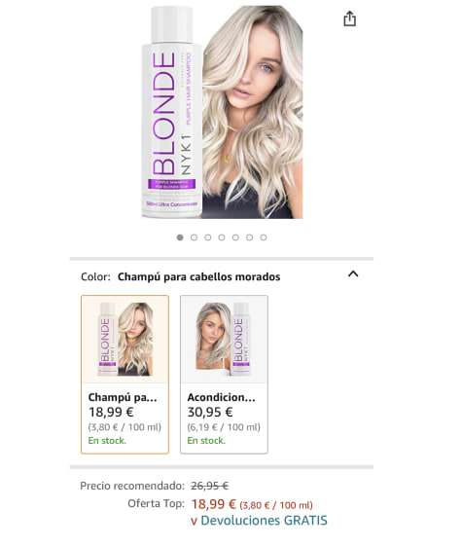Show sixth carousel image dot
The width and height of the screenshot is (462, 545).
click(x=249, y=237)
